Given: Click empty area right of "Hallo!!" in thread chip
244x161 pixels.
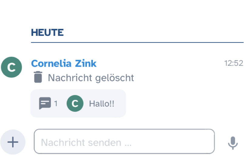Looking at the screenshot, I should pyautogui.click(x=120, y=103).
